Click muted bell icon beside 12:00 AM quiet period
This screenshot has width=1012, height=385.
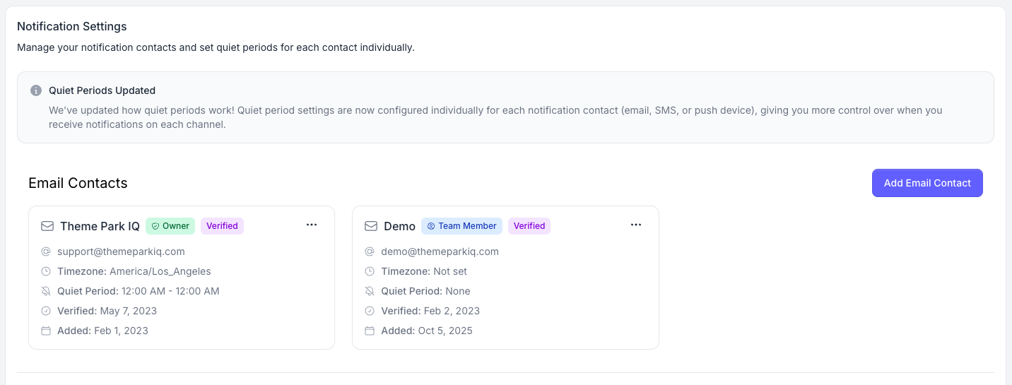tap(46, 291)
